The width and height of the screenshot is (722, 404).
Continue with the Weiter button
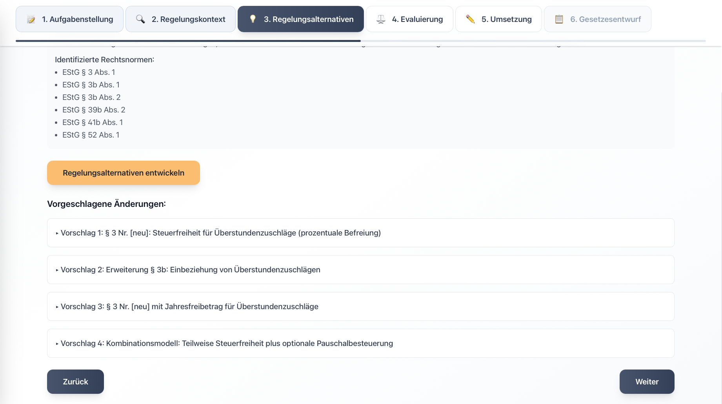click(647, 382)
